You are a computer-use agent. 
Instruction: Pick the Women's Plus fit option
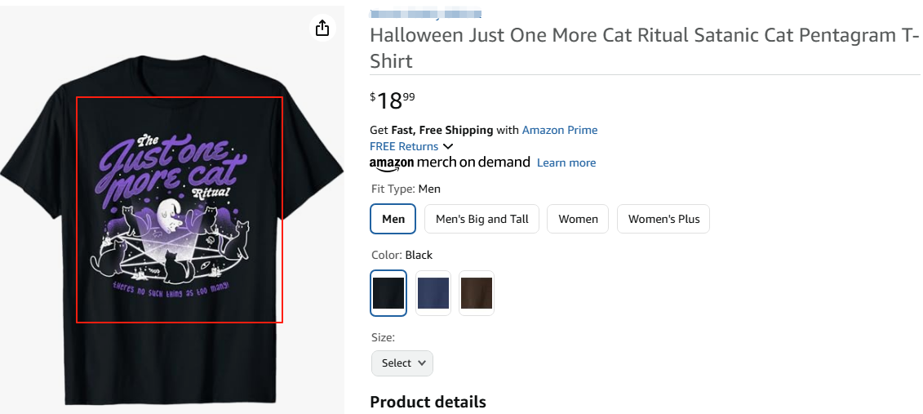tap(663, 219)
